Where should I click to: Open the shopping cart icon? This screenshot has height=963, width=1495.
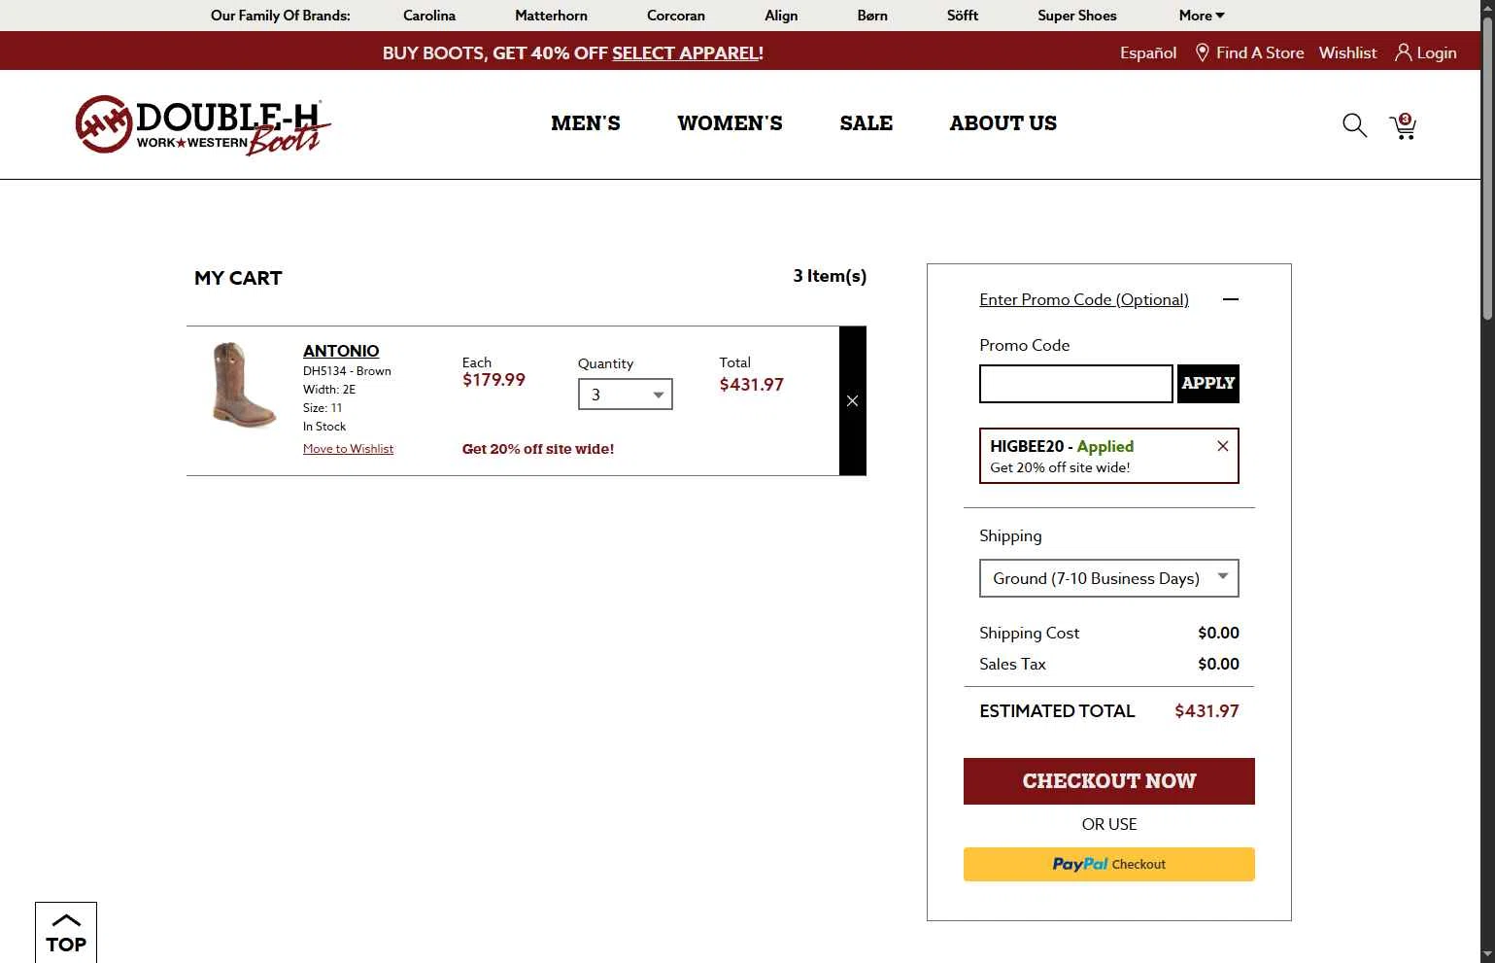coord(1403,126)
